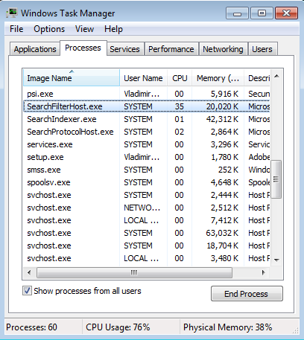304x340 pixels.
Task: Click the 42,312 K memory value
Action: pos(222,119)
